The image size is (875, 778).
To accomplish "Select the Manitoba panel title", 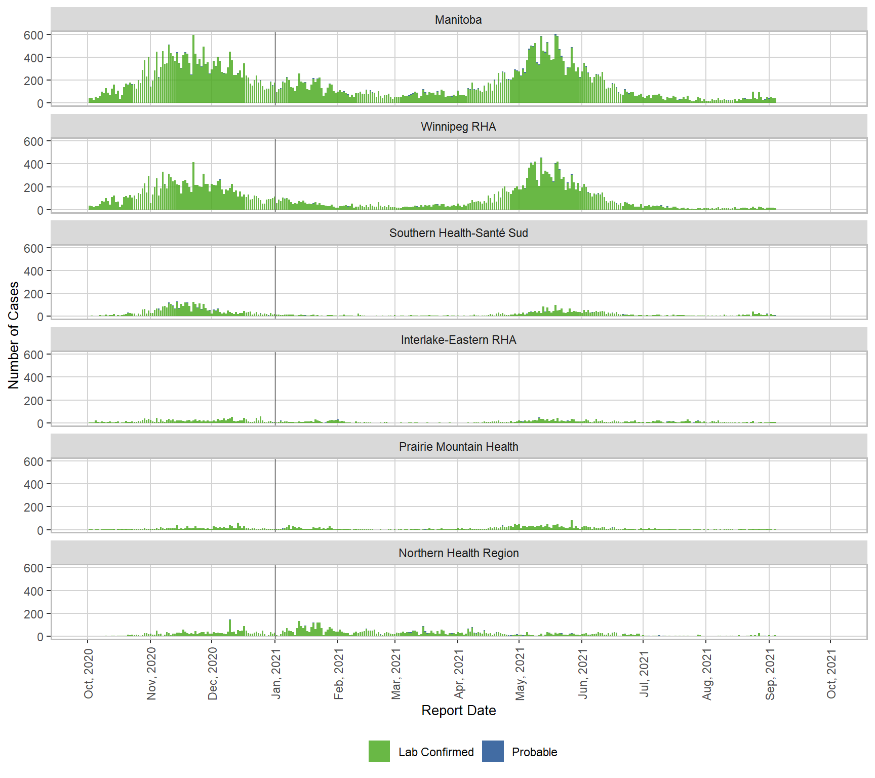I will (458, 20).
